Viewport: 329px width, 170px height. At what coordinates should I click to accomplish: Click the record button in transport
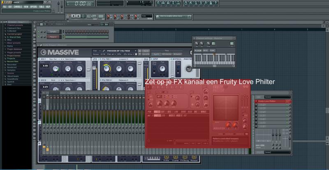pos(83,16)
